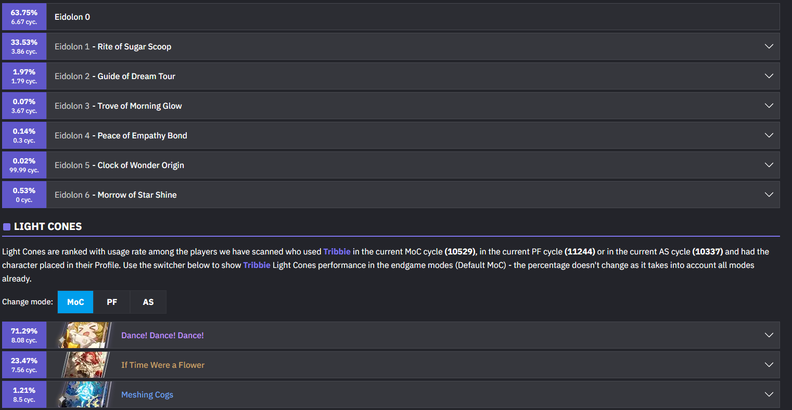The image size is (792, 410).
Task: Click the If Time Were a Flower image
Action: point(84,365)
